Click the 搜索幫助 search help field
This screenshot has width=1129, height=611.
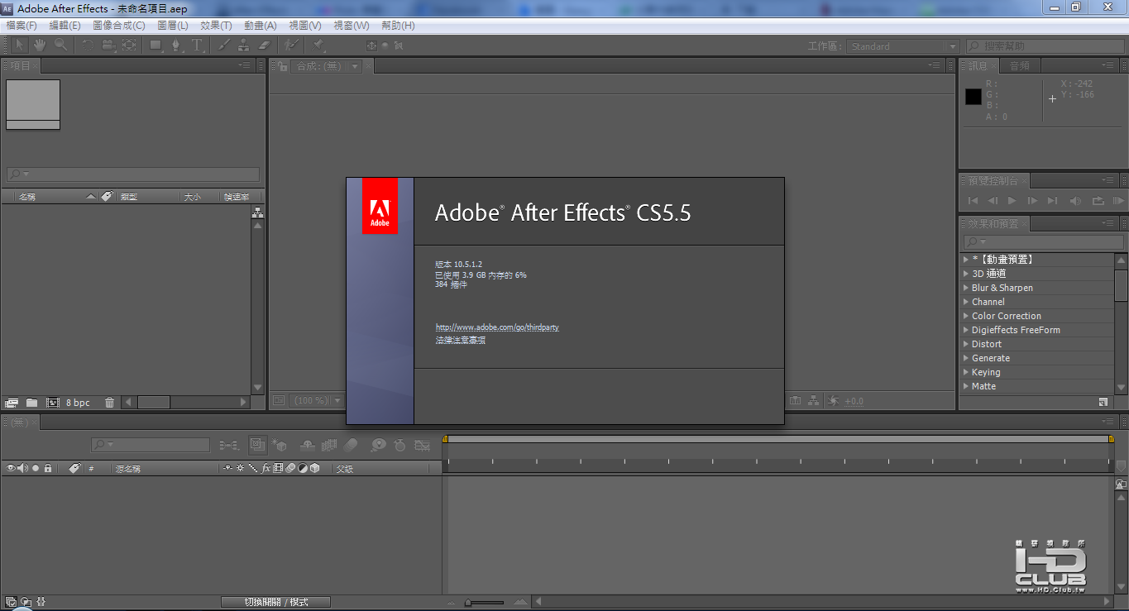click(1045, 46)
